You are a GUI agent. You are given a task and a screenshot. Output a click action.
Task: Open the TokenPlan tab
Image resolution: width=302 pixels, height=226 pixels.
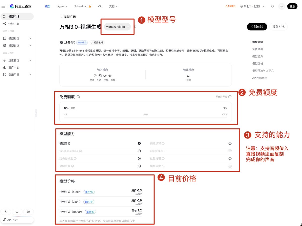[83, 6]
